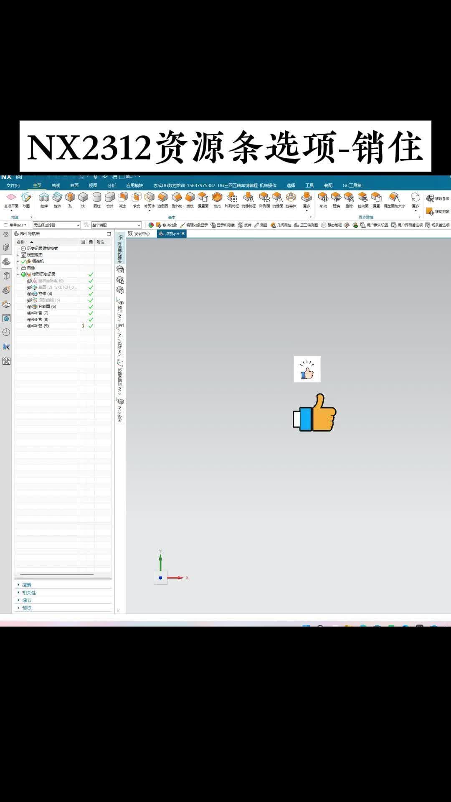Image resolution: width=451 pixels, height=802 pixels.
Task: Select the 减去 (Subtract) boolean tool
Action: (x=123, y=200)
